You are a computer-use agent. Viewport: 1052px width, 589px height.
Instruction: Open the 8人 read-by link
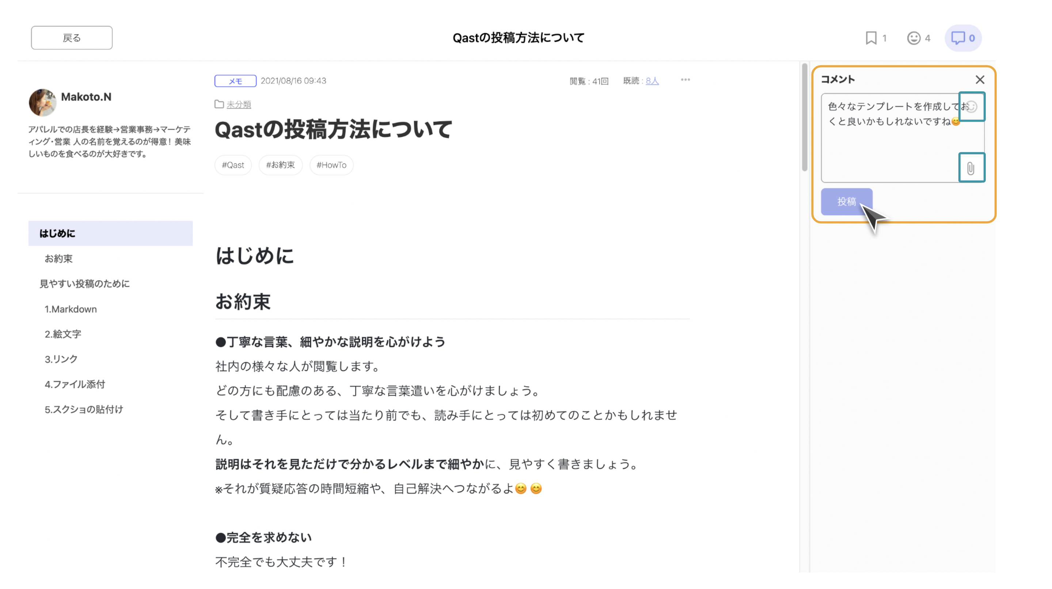click(x=652, y=81)
